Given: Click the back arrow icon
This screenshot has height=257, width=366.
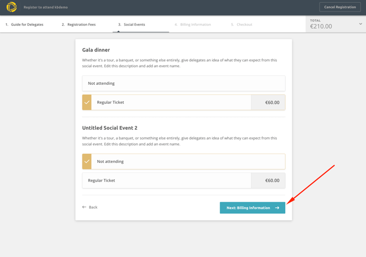Looking at the screenshot, I should (x=84, y=207).
